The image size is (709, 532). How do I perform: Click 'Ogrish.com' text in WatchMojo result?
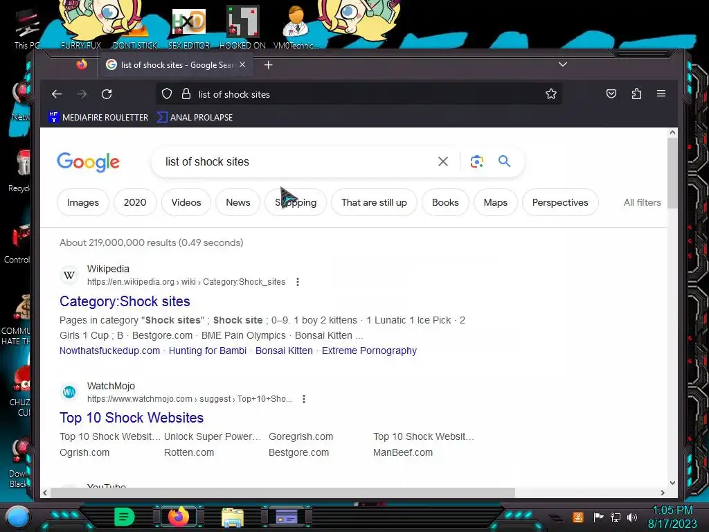click(84, 452)
